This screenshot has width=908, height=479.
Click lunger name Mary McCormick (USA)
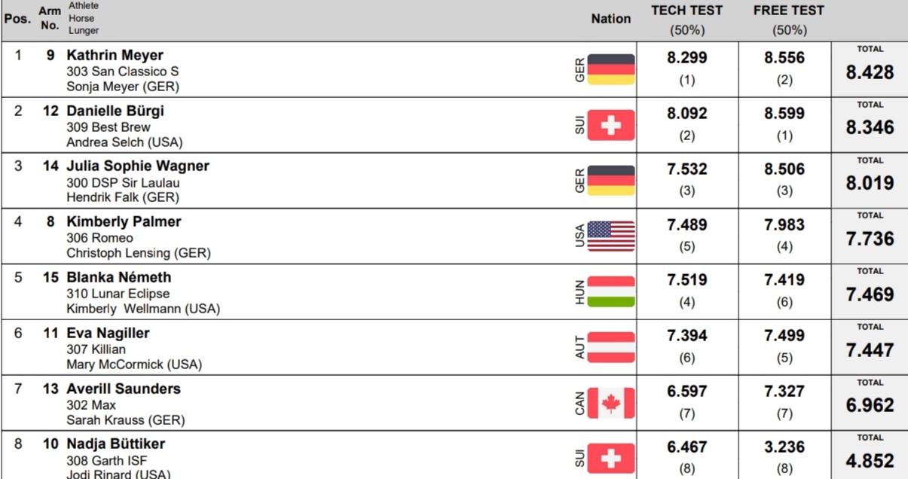[x=134, y=365]
